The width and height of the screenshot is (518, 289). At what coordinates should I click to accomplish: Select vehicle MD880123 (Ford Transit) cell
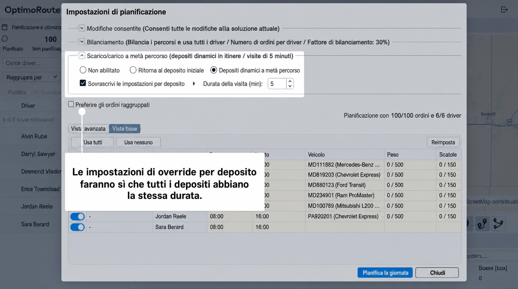tap(344, 185)
